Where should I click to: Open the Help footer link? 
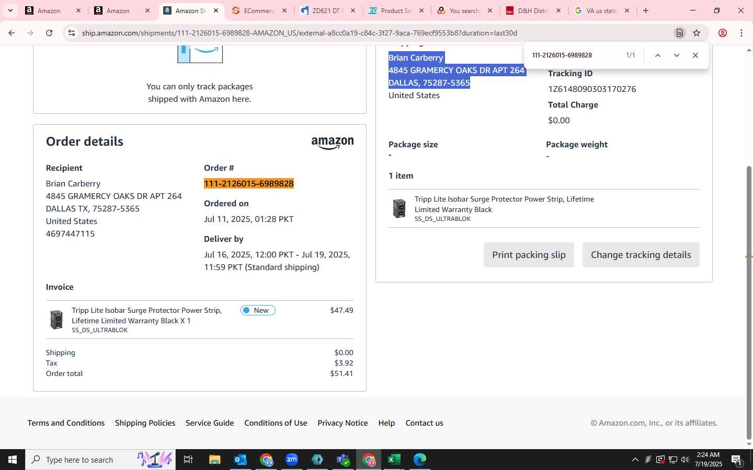(386, 423)
